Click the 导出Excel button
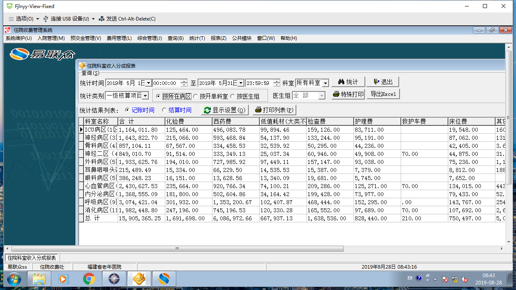Viewport: 516px width, 290px height. [383, 94]
